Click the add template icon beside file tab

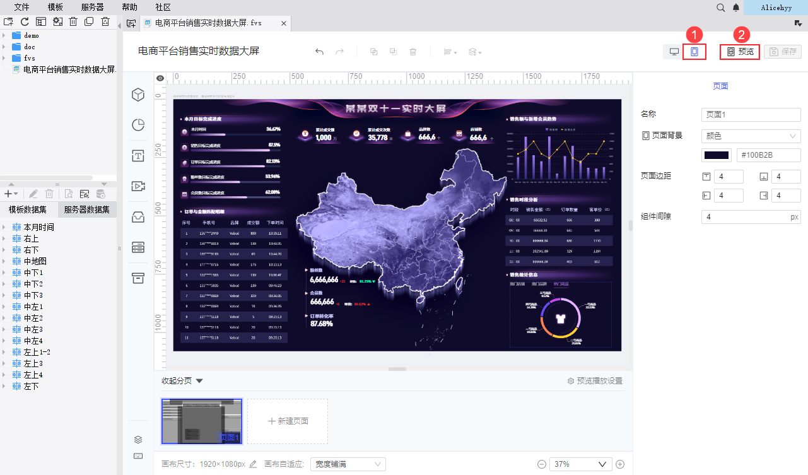131,23
